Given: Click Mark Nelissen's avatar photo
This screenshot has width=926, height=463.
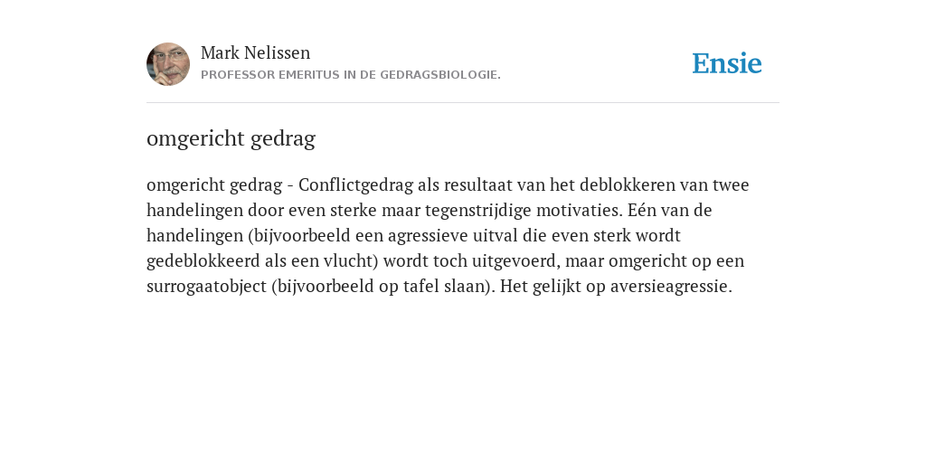Looking at the screenshot, I should (168, 64).
